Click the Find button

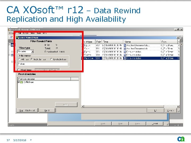(47, 110)
